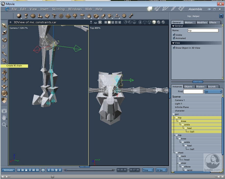This screenshot has width=225, height=179.
Task: Open the All filter dropdown
Action: click(213, 92)
